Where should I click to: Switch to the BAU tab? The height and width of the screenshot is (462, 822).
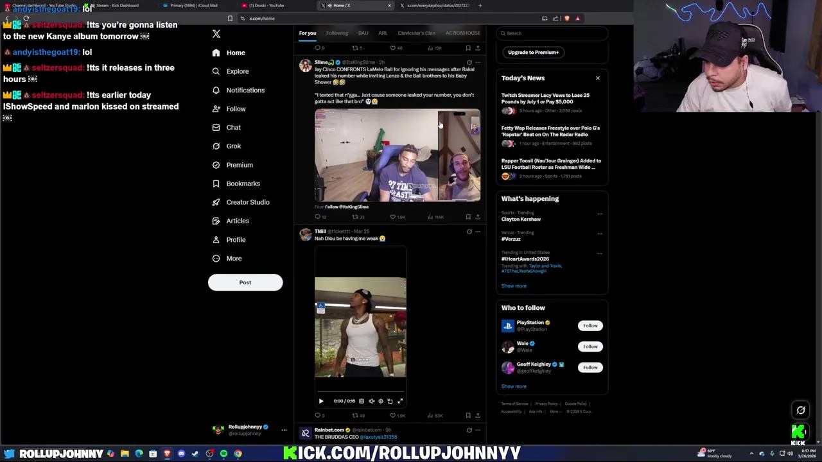[x=363, y=33]
